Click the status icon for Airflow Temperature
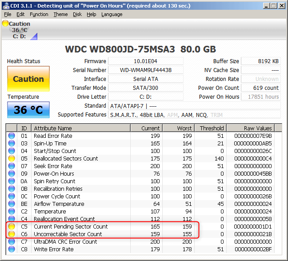The height and width of the screenshot is (261, 288). pos(12,204)
